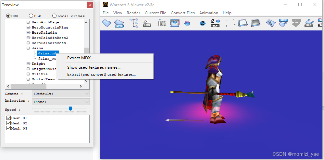The image size is (324, 160).
Task: Click the vertices dots toolbar icon
Action: [230, 23]
